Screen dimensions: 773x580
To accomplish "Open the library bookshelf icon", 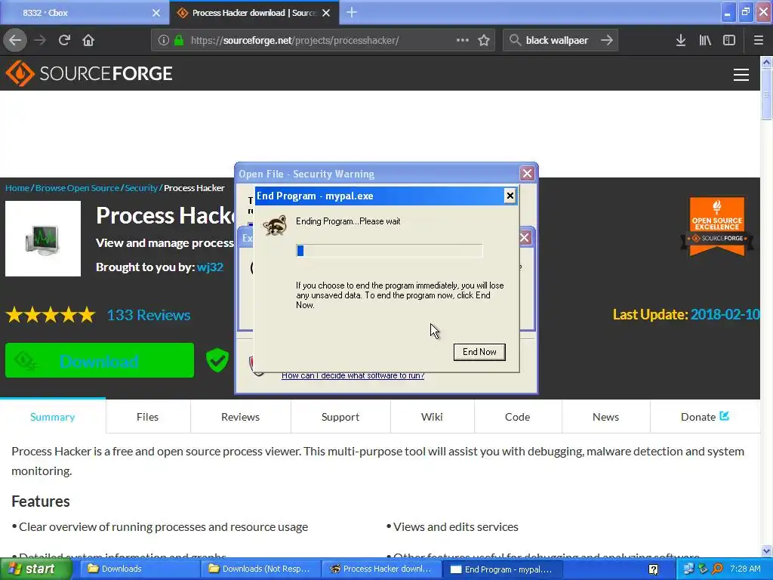I will 705,40.
